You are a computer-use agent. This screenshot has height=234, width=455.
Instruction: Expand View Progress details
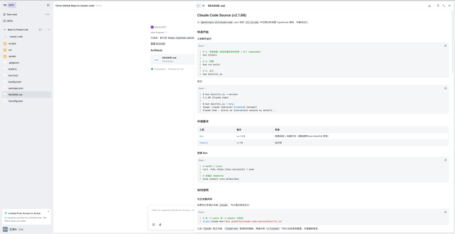[x=158, y=32]
